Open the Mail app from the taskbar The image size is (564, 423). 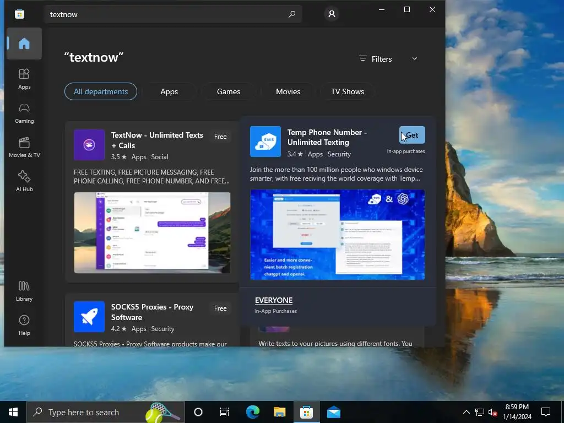point(333,412)
